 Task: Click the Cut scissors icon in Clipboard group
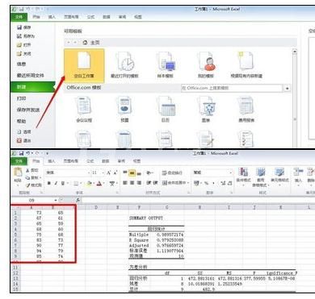tap(27, 170)
